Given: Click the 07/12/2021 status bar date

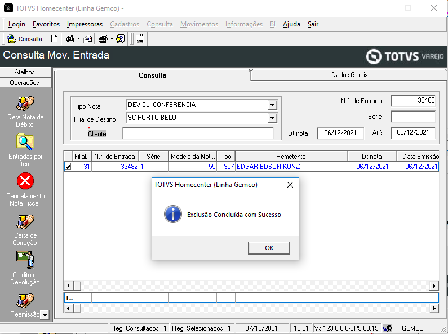Looking at the screenshot, I should coord(261,328).
